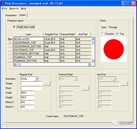The width and height of the screenshot is (137, 129).
Task: Open the Reports menu
Action: (x=14, y=9)
